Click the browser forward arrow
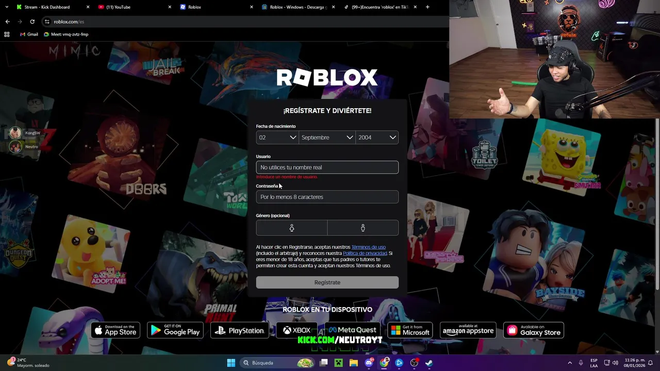 point(20,22)
